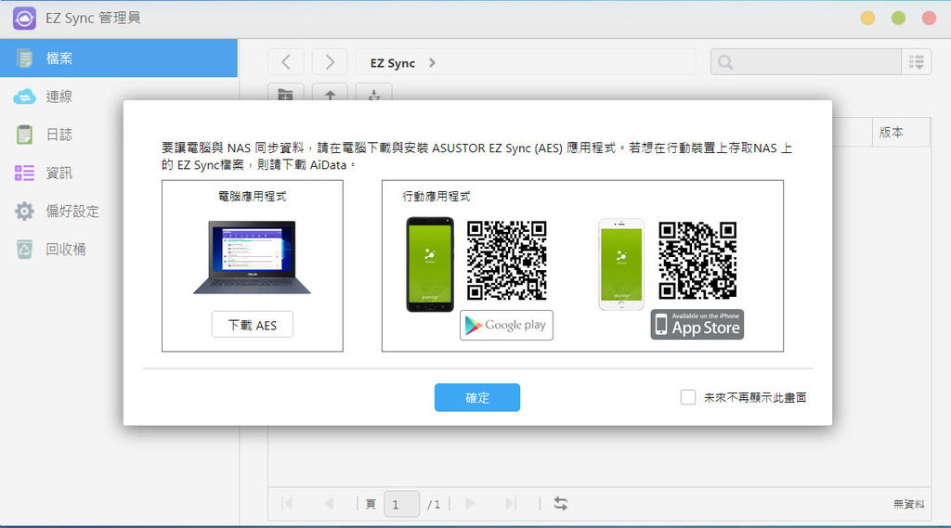Click the 資訊 list icon
951x528 pixels.
24,173
